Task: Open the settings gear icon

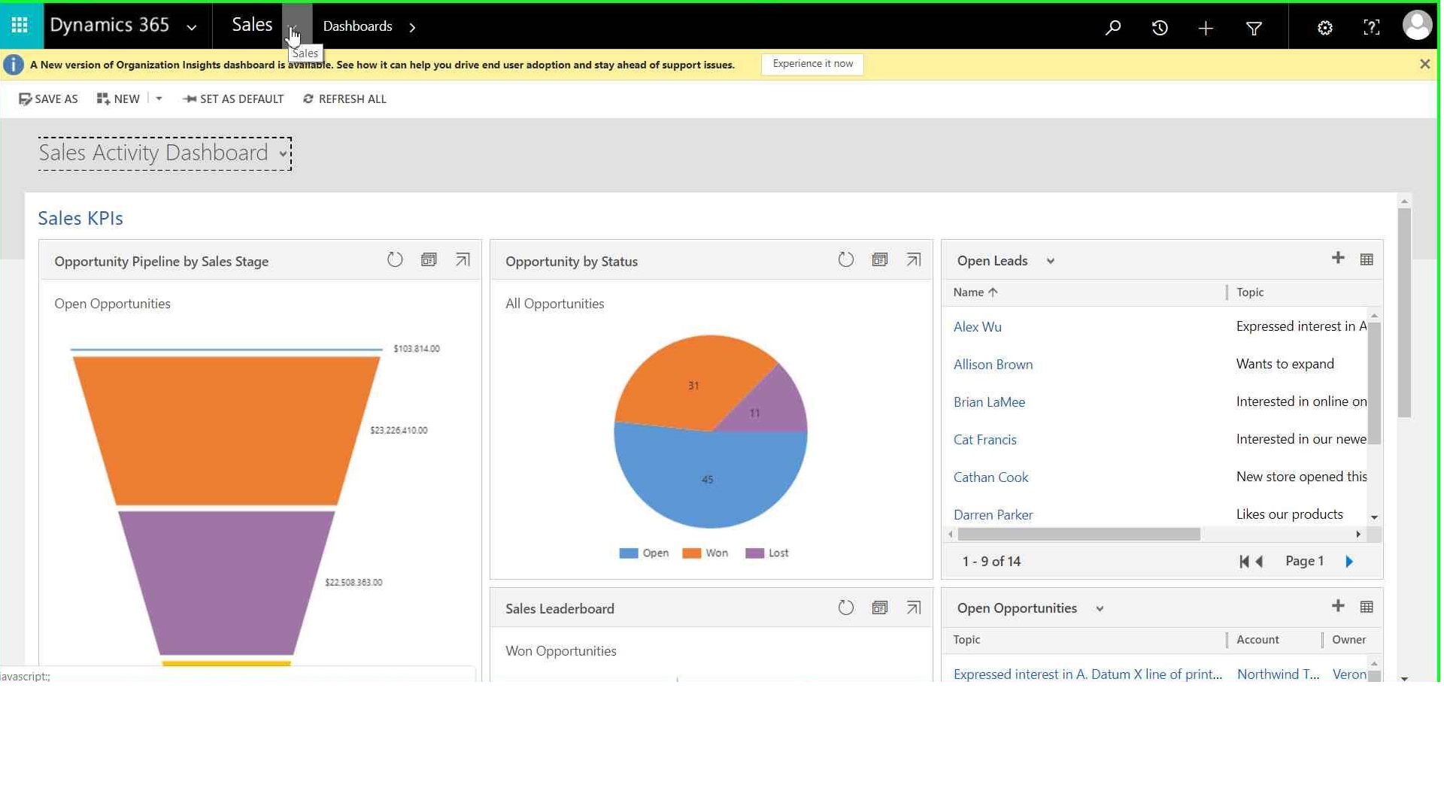Action: (1325, 28)
